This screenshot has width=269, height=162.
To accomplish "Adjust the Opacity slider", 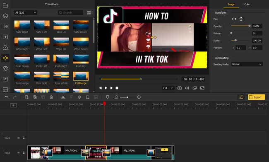I will click(x=241, y=26).
